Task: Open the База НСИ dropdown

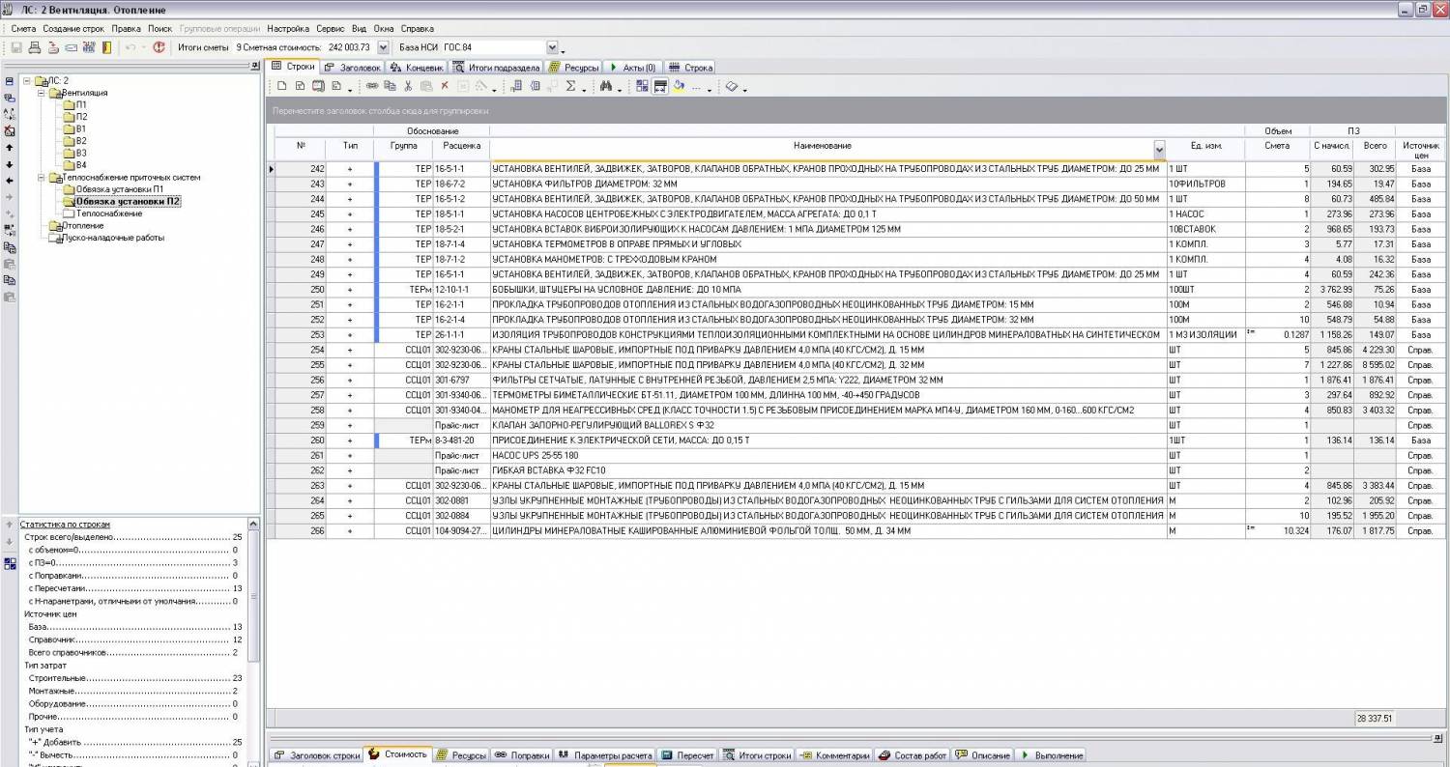Action: coord(552,47)
